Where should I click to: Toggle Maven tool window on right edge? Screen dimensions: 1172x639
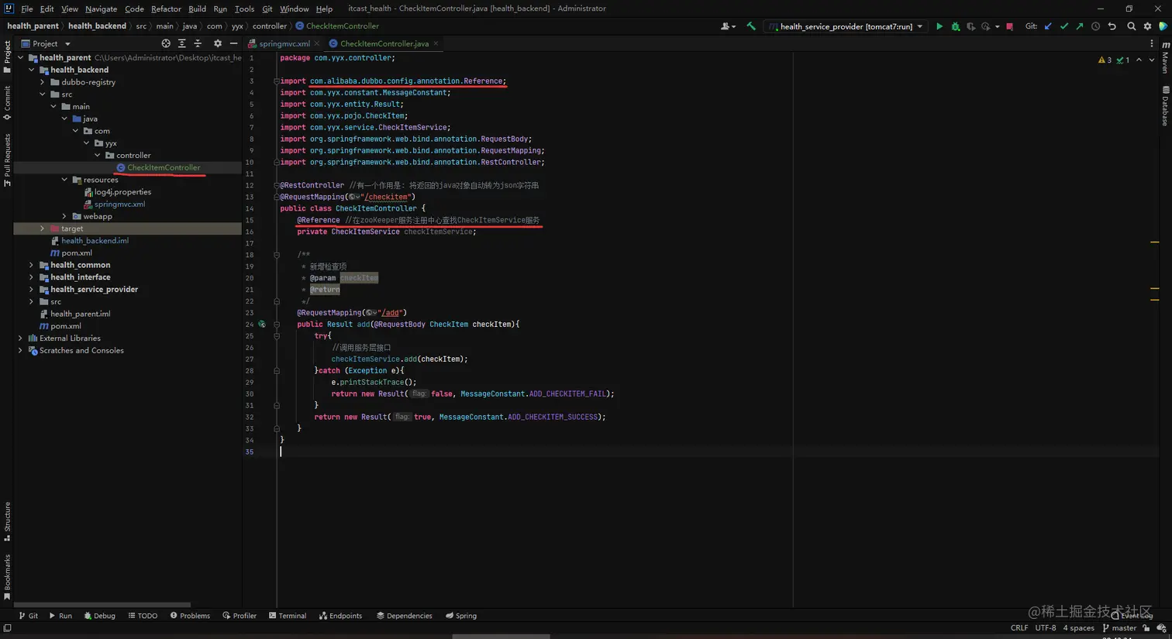tap(1165, 59)
